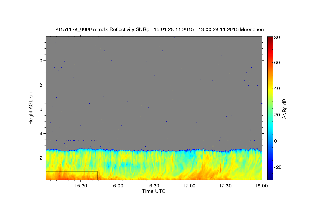This screenshot has width=324, height=216.
Task: Click the colorbar value -20
Action: tap(278, 167)
